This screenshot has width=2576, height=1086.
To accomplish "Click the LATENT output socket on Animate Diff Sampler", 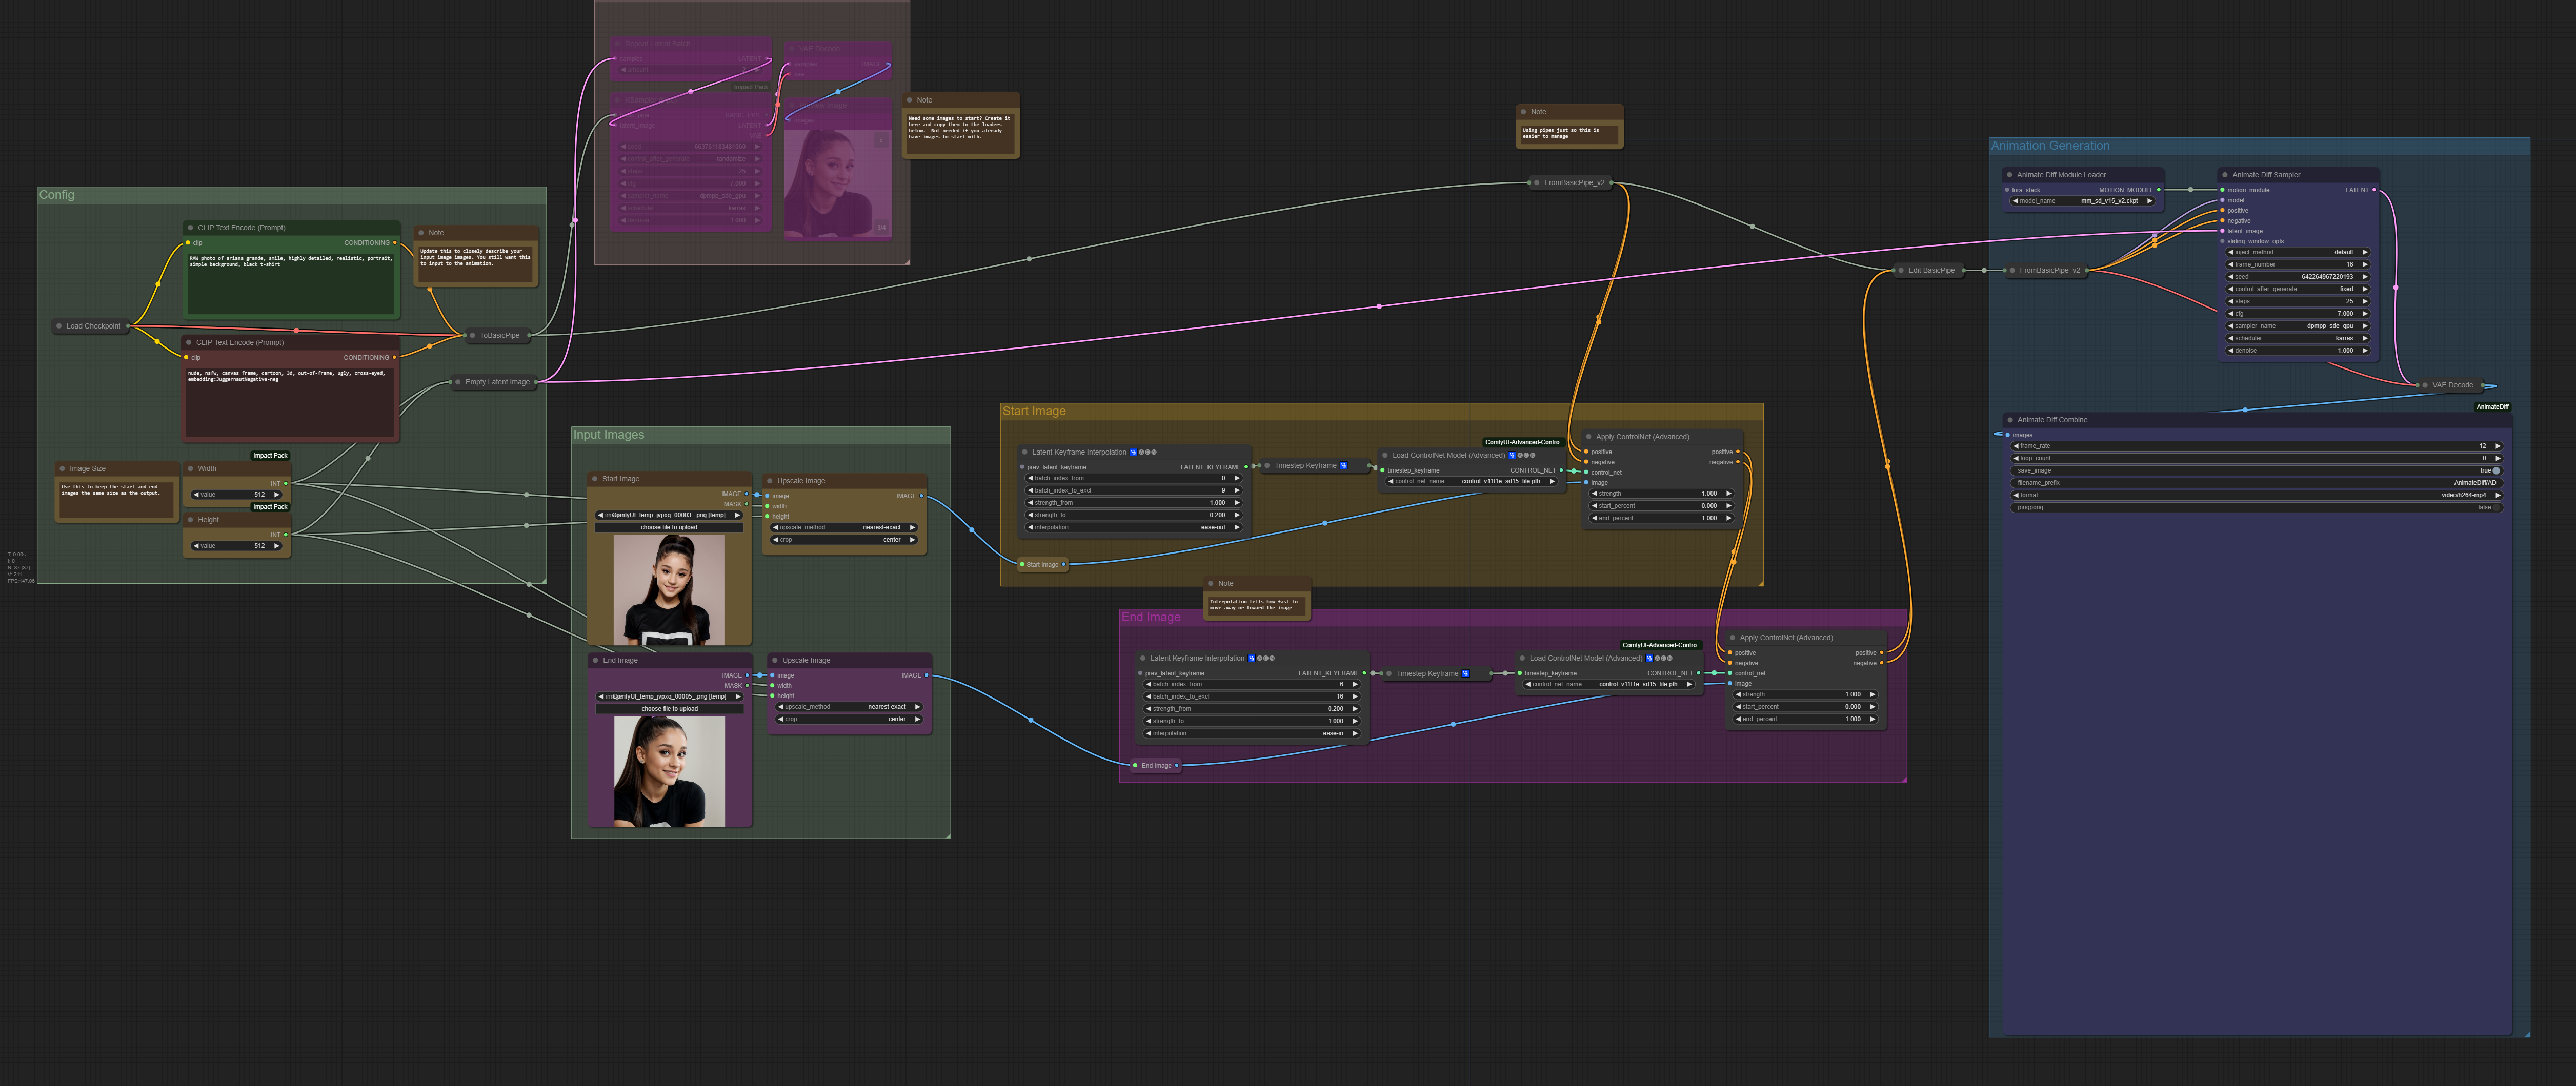I will (2374, 190).
